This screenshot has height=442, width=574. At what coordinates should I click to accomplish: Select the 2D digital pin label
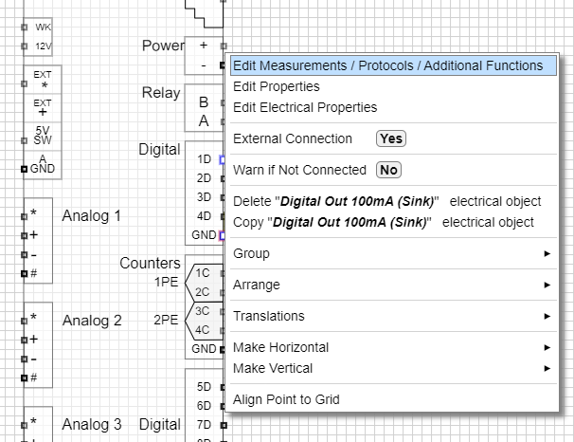(204, 178)
